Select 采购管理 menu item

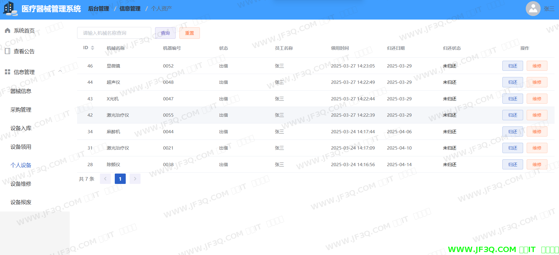(21, 110)
